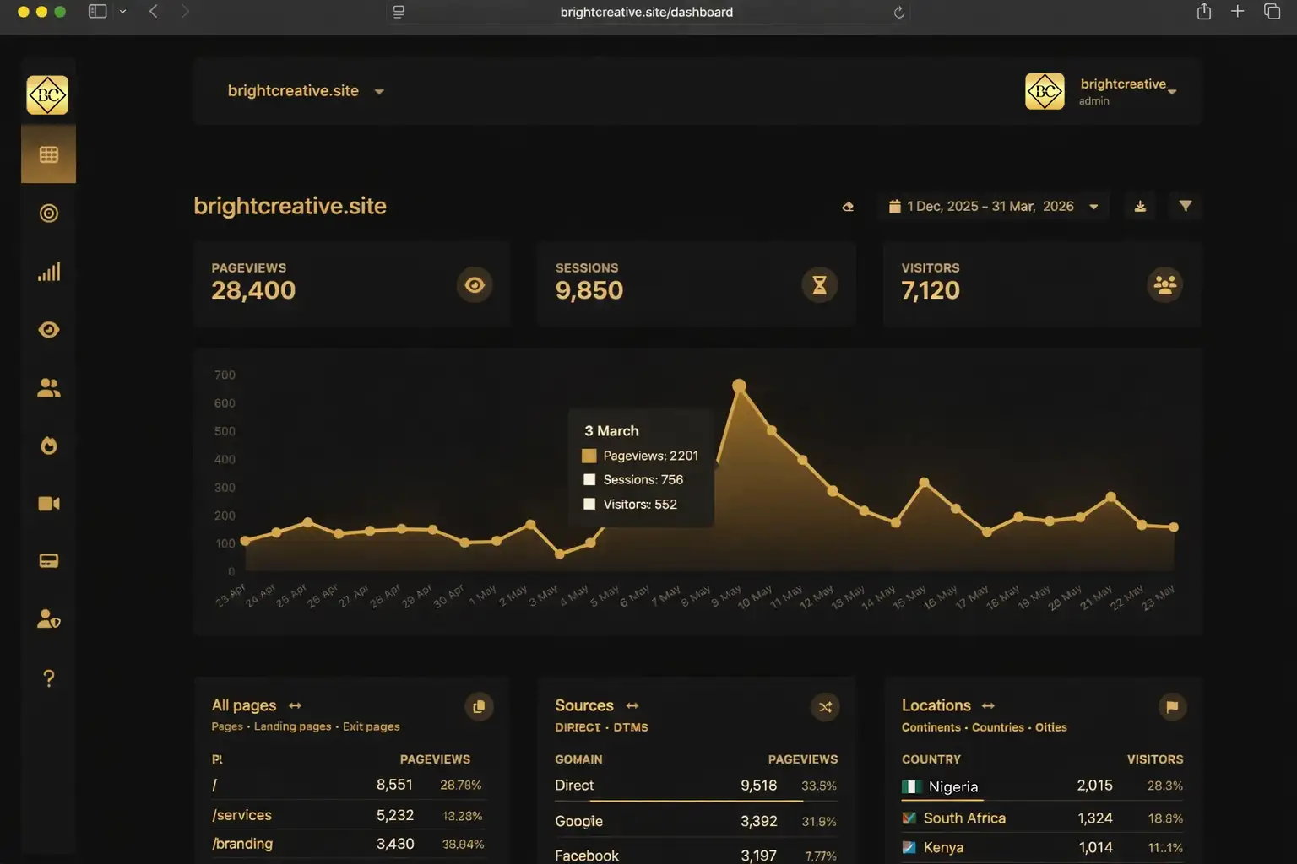Click the South Africa country row
The image size is (1297, 864).
coord(1043,818)
